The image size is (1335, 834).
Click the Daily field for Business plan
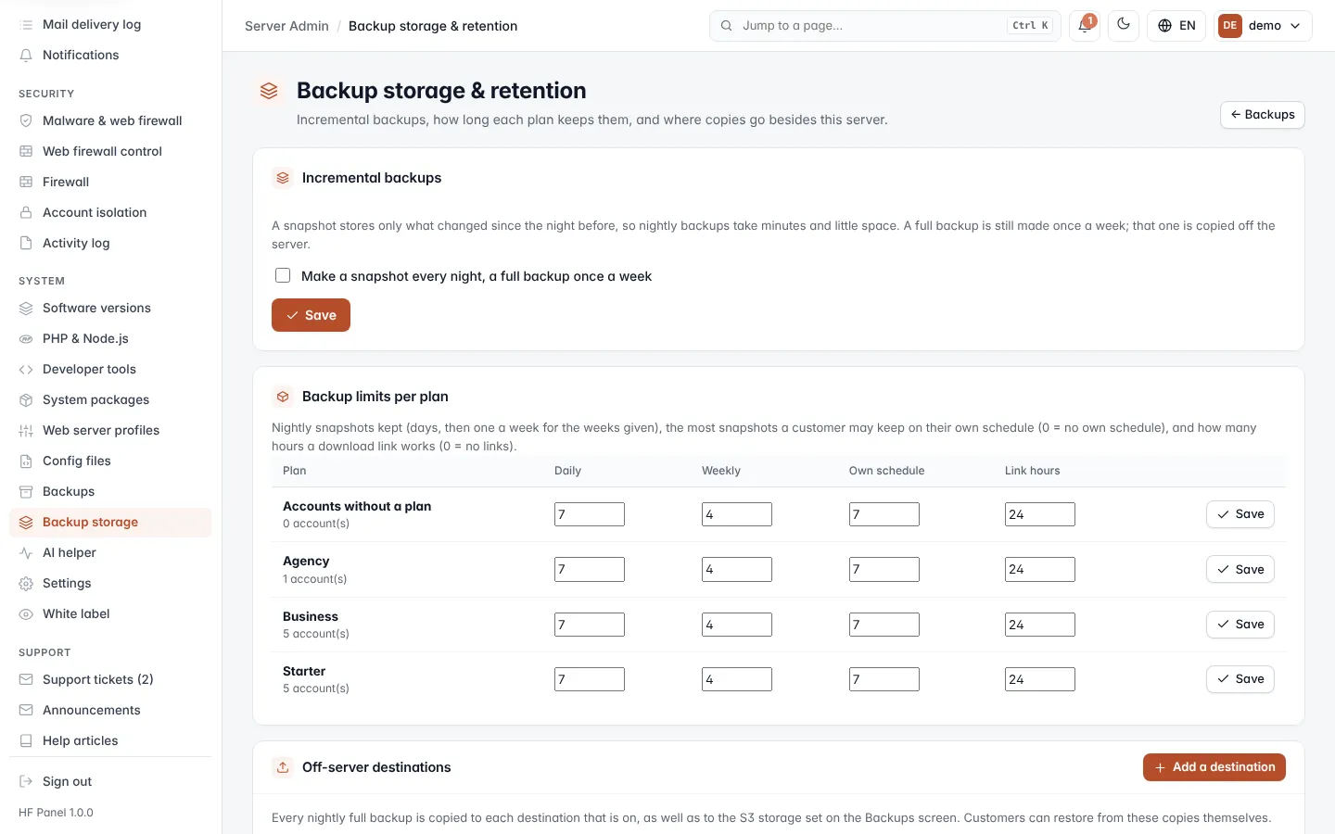(590, 625)
